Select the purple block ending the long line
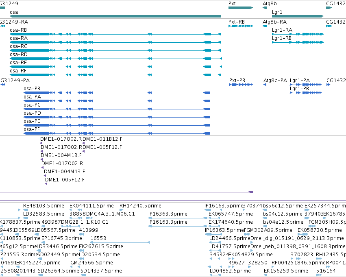 [x=251, y=192]
